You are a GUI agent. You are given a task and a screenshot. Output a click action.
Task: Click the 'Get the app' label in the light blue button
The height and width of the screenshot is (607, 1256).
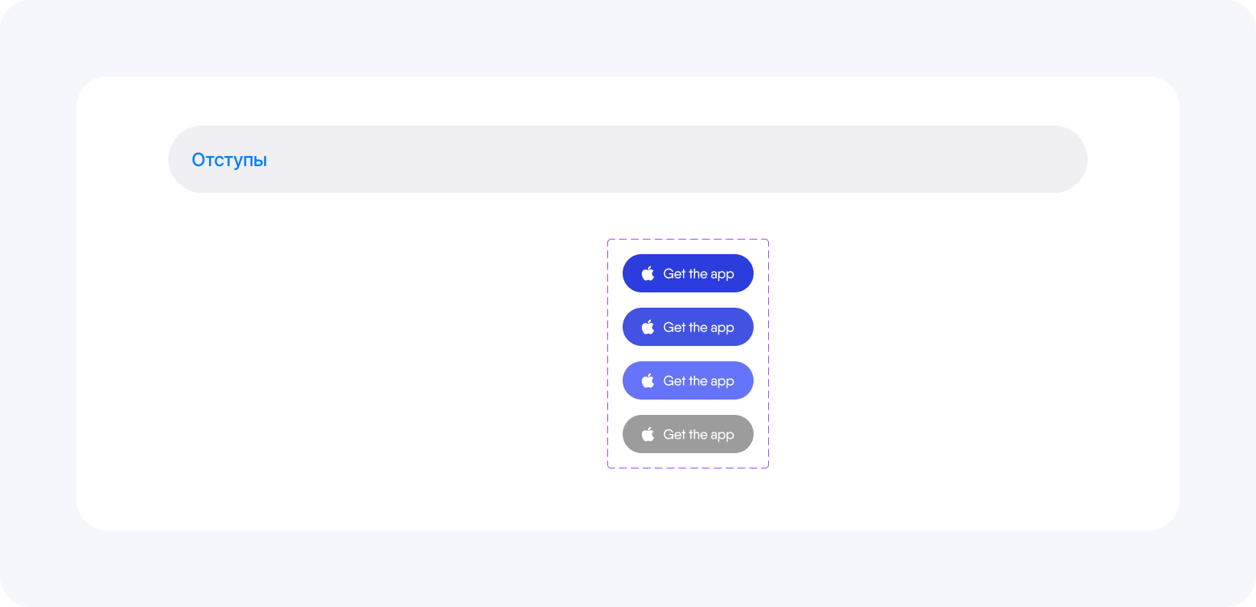(x=698, y=381)
